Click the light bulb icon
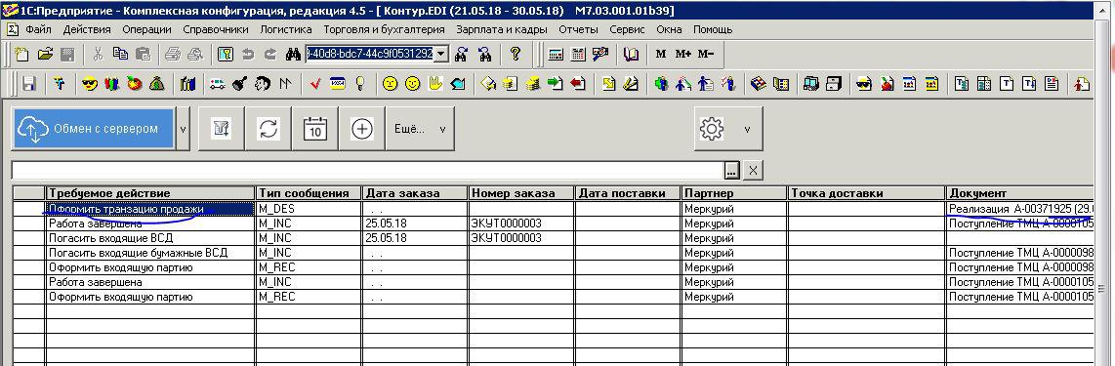 360,84
